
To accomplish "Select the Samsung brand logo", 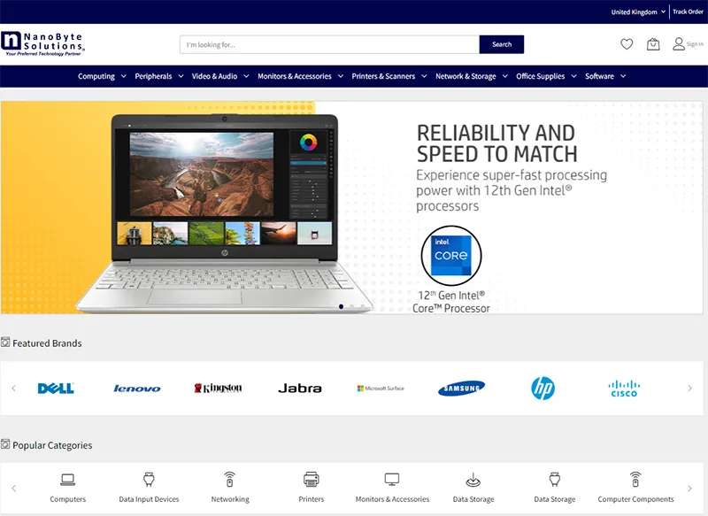I will pyautogui.click(x=461, y=389).
